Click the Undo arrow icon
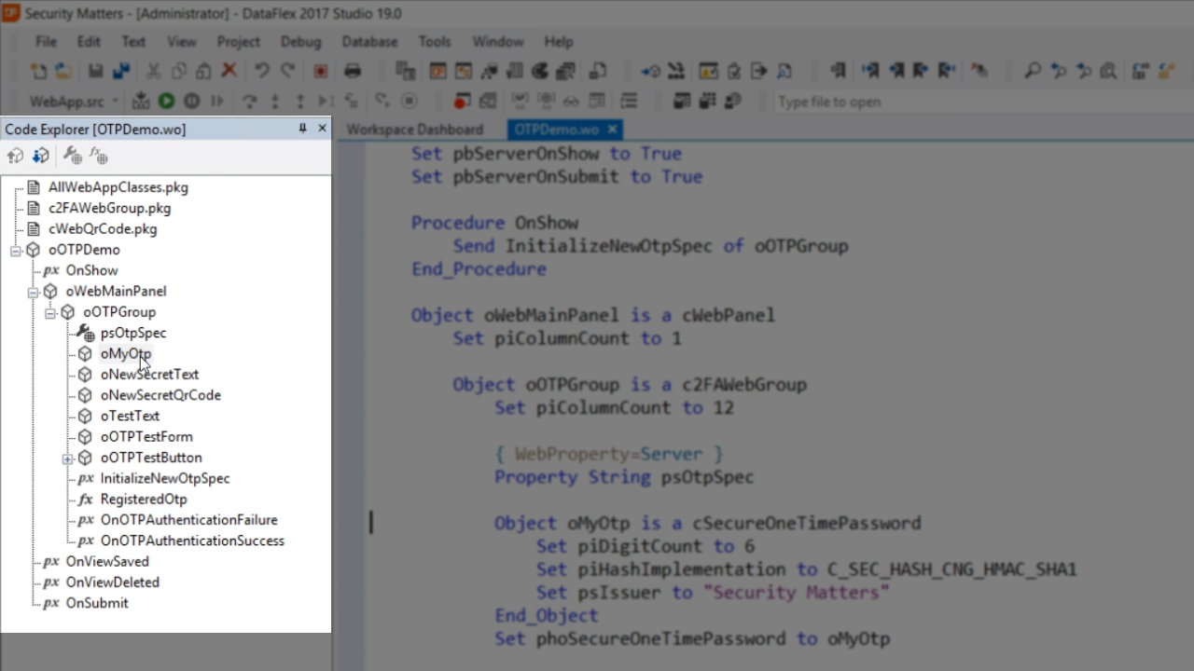The width and height of the screenshot is (1194, 671). pos(262,71)
